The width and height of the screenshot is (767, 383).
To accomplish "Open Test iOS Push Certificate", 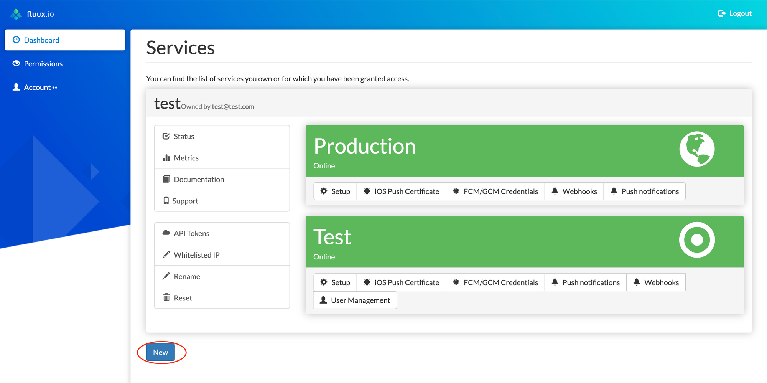I will (x=401, y=282).
